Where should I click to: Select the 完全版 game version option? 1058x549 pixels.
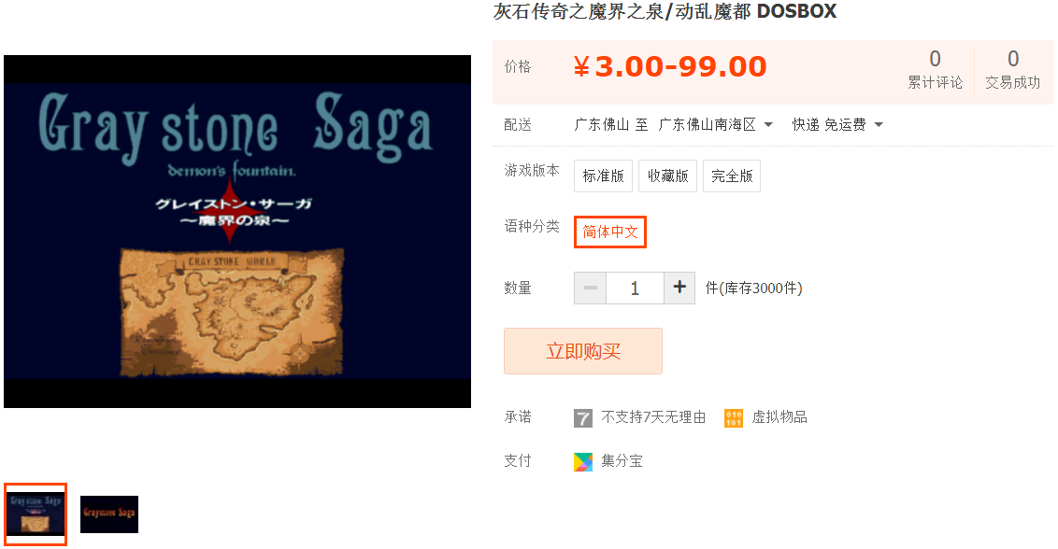pos(732,176)
